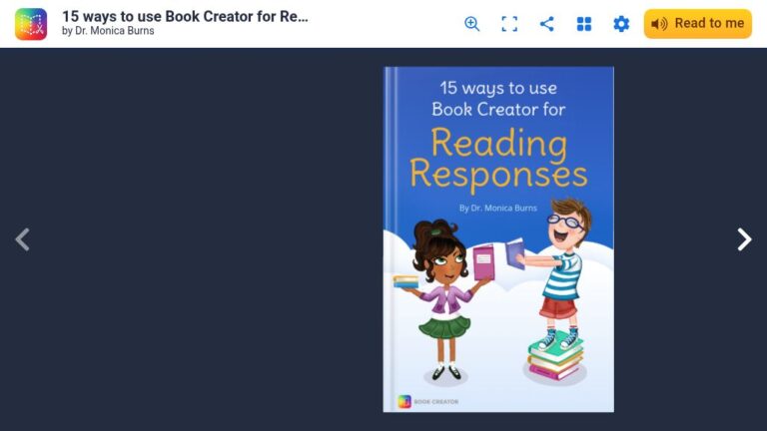767x431 pixels.
Task: Show all pages with grid icon
Action: [584, 24]
